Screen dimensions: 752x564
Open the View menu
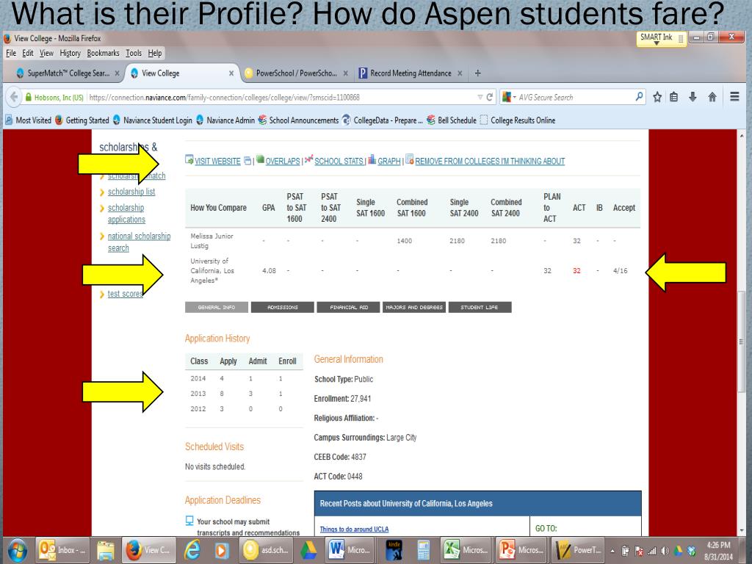coord(46,53)
